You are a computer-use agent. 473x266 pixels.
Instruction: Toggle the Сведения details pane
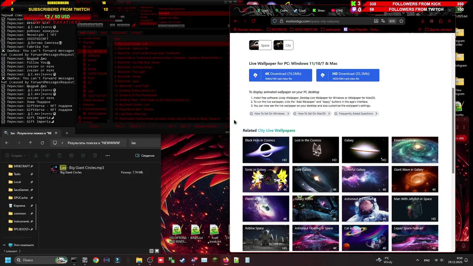(x=145, y=156)
